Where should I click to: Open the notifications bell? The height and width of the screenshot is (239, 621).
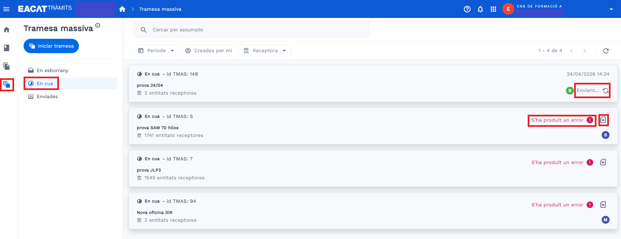tap(480, 9)
